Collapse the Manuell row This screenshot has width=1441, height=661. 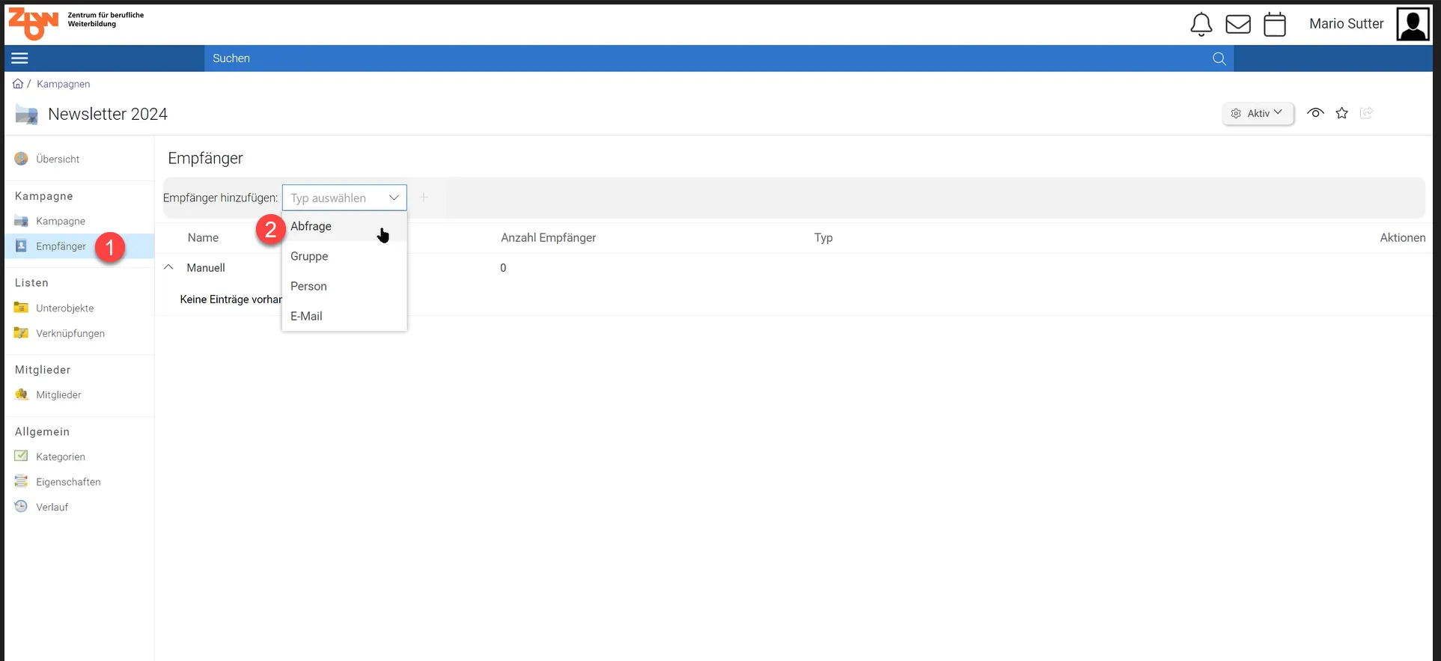coord(168,267)
